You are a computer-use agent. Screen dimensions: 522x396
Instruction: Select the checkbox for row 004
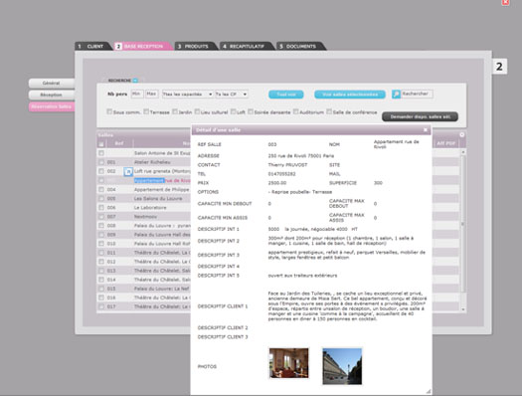tap(101, 189)
